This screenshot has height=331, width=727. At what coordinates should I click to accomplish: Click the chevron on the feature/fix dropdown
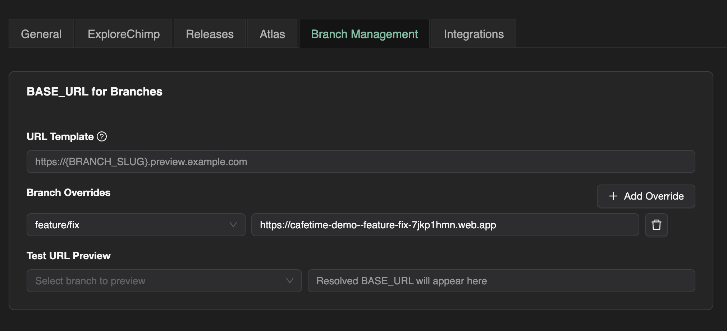[x=234, y=225]
